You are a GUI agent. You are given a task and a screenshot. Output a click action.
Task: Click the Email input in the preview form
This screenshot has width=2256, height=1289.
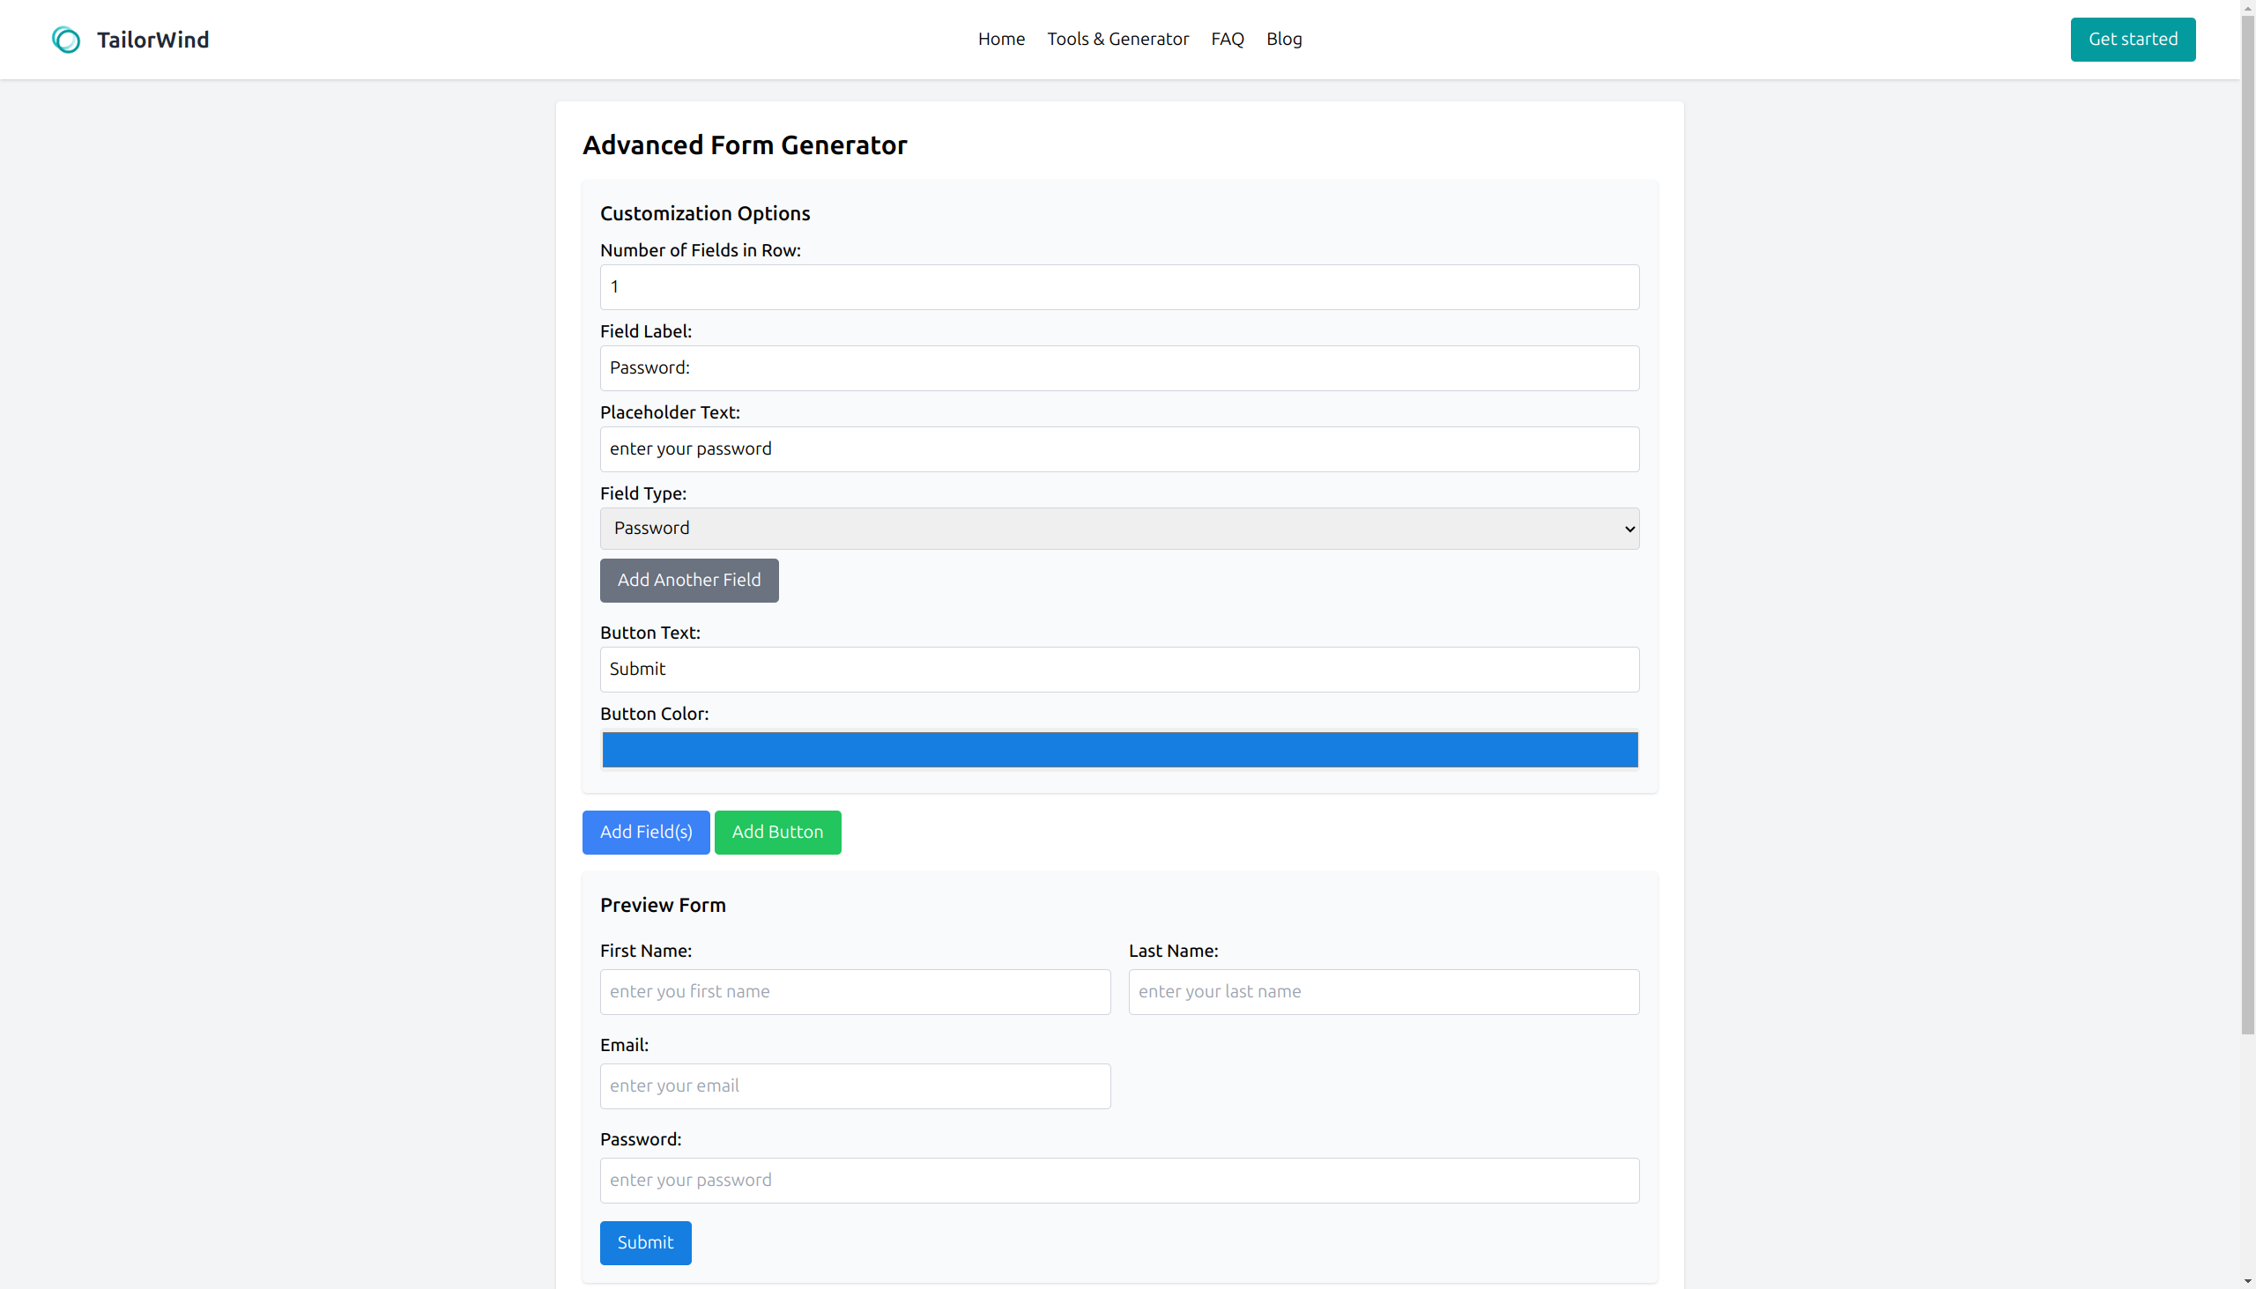pos(855,1085)
